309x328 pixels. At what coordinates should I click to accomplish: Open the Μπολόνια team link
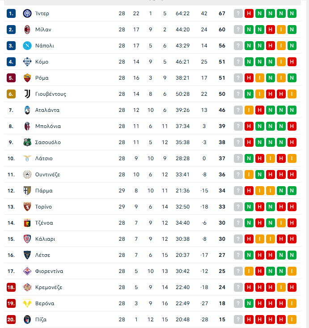point(48,126)
